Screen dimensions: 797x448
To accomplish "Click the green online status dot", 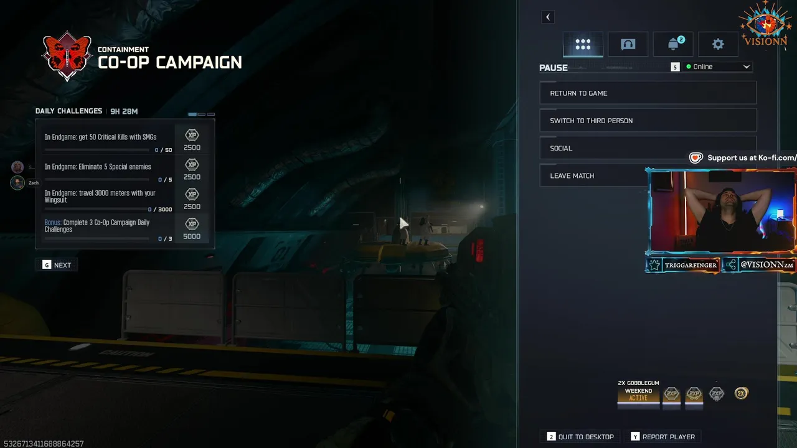I will (x=689, y=67).
